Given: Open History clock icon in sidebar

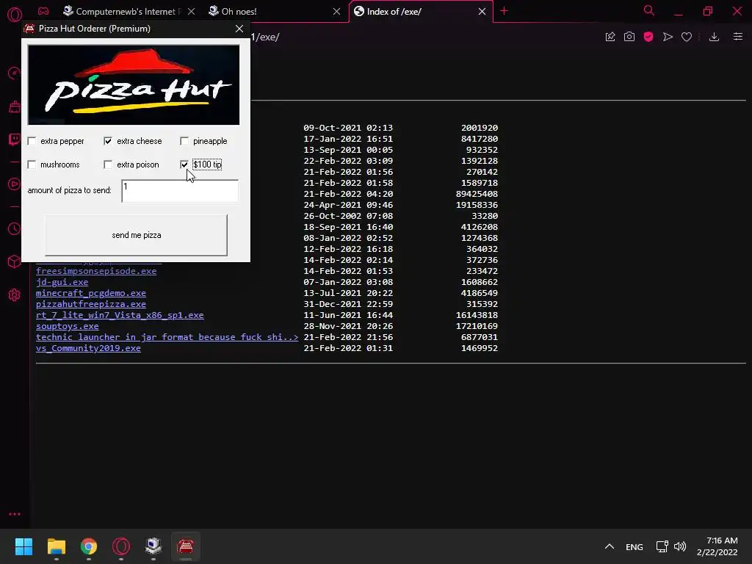Looking at the screenshot, I should [15, 229].
